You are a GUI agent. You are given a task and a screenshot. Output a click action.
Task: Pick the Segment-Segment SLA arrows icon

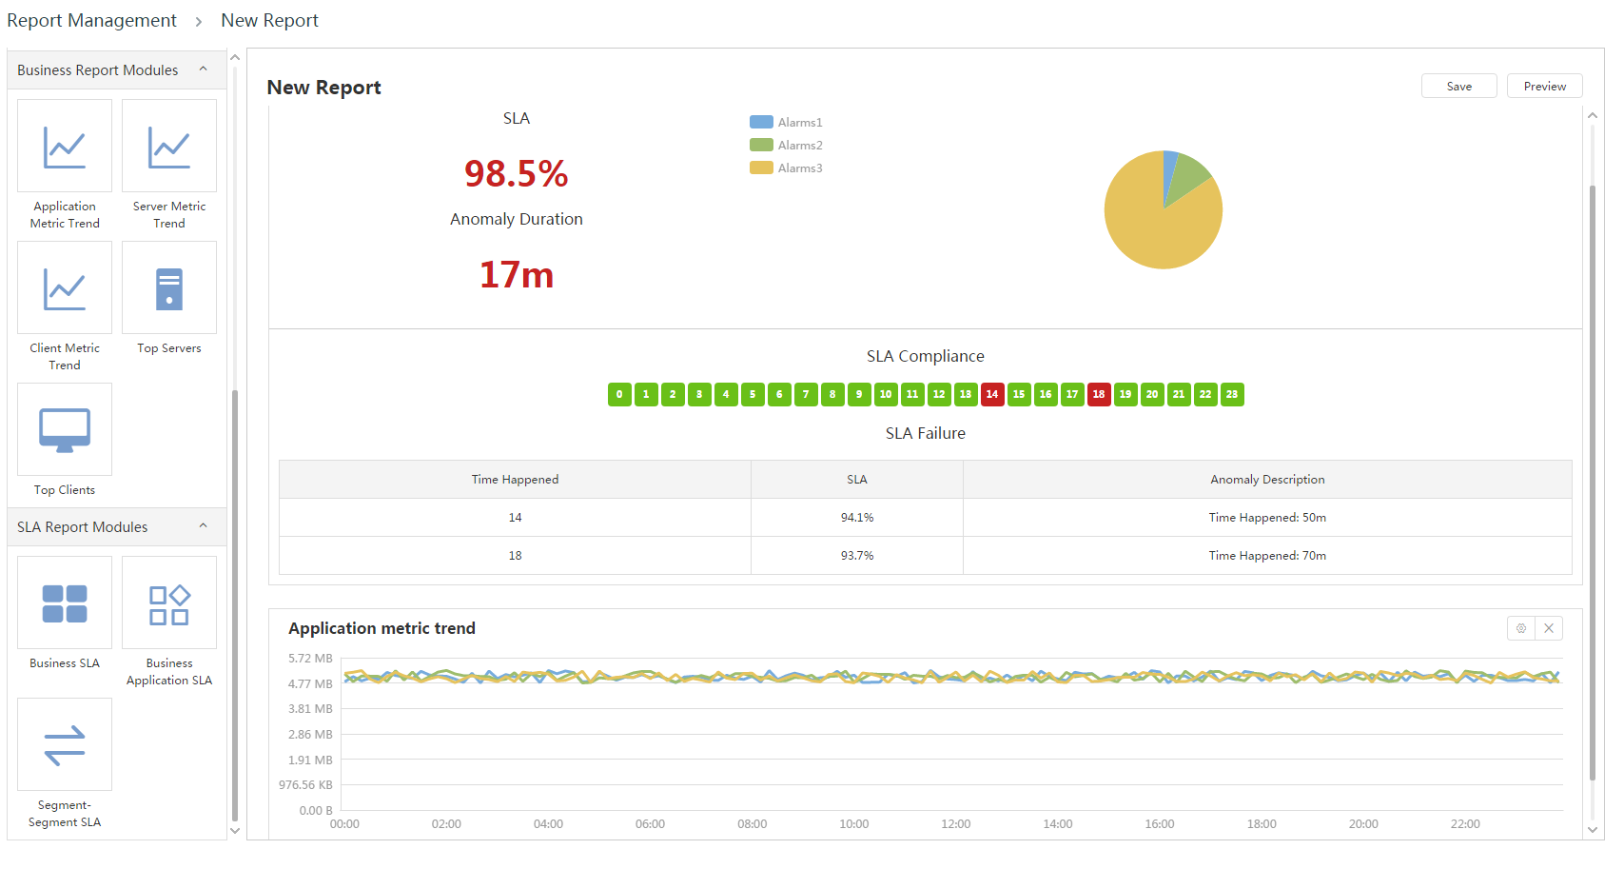pos(65,744)
